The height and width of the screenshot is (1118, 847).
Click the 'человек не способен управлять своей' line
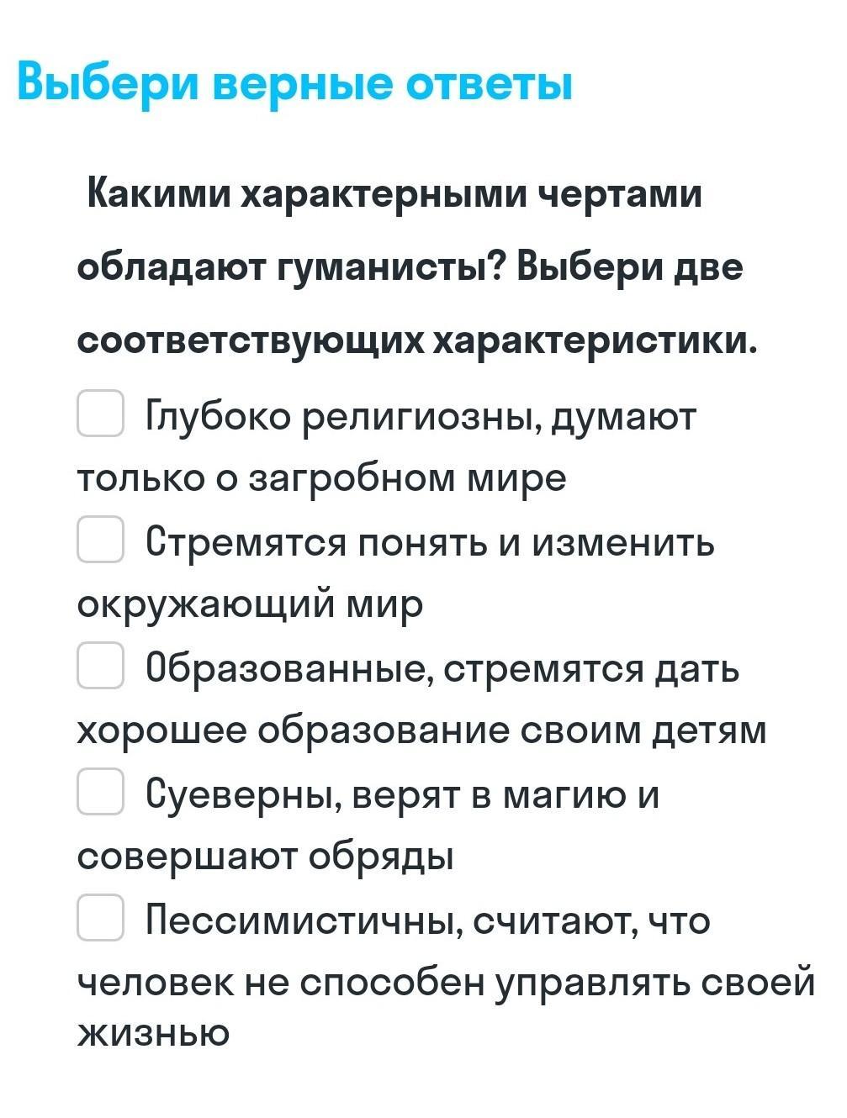pos(446,982)
